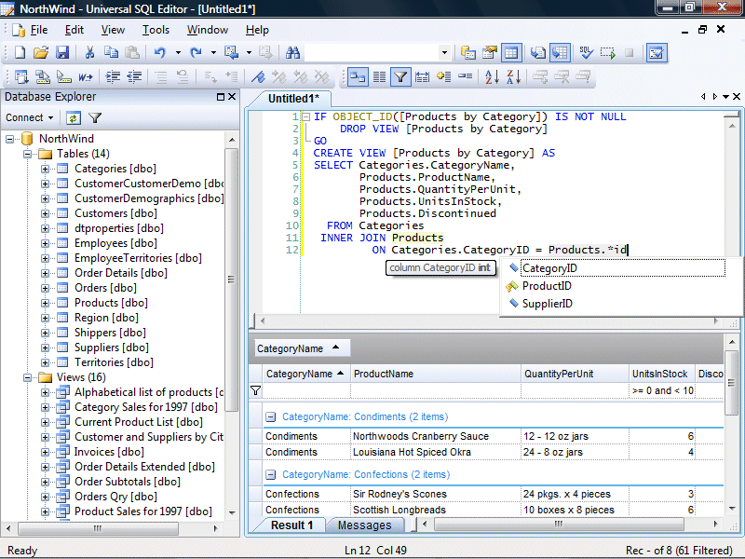
Task: Click the binoculars Find icon
Action: 292,52
